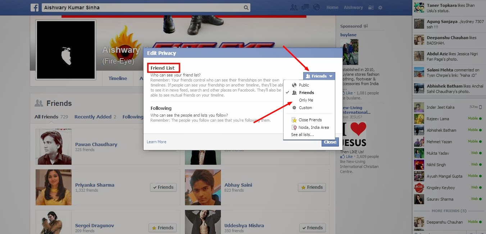Screen dimensions: 486x234
Task: Open account settings gear icon
Action: pyautogui.click(x=380, y=8)
